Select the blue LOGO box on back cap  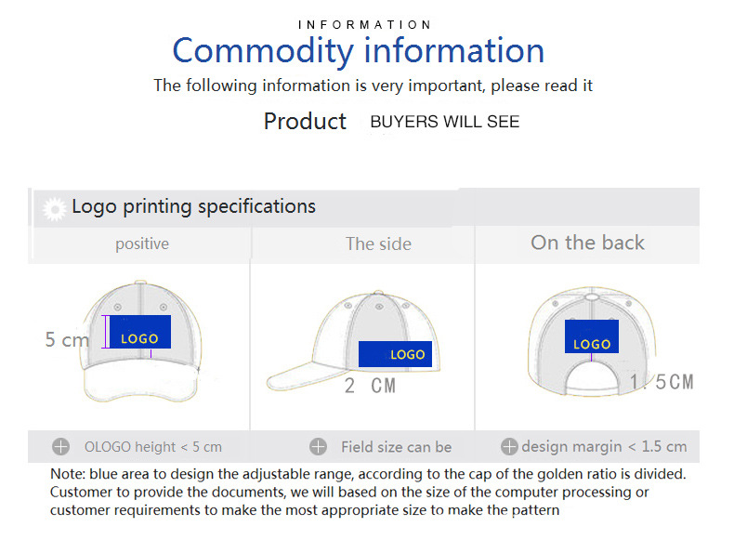(x=592, y=336)
